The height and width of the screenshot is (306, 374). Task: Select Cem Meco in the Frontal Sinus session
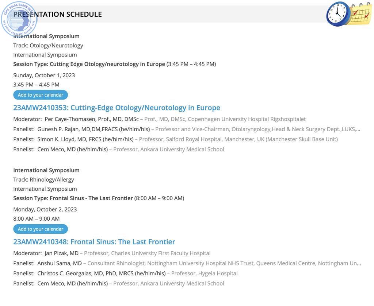click(73, 283)
